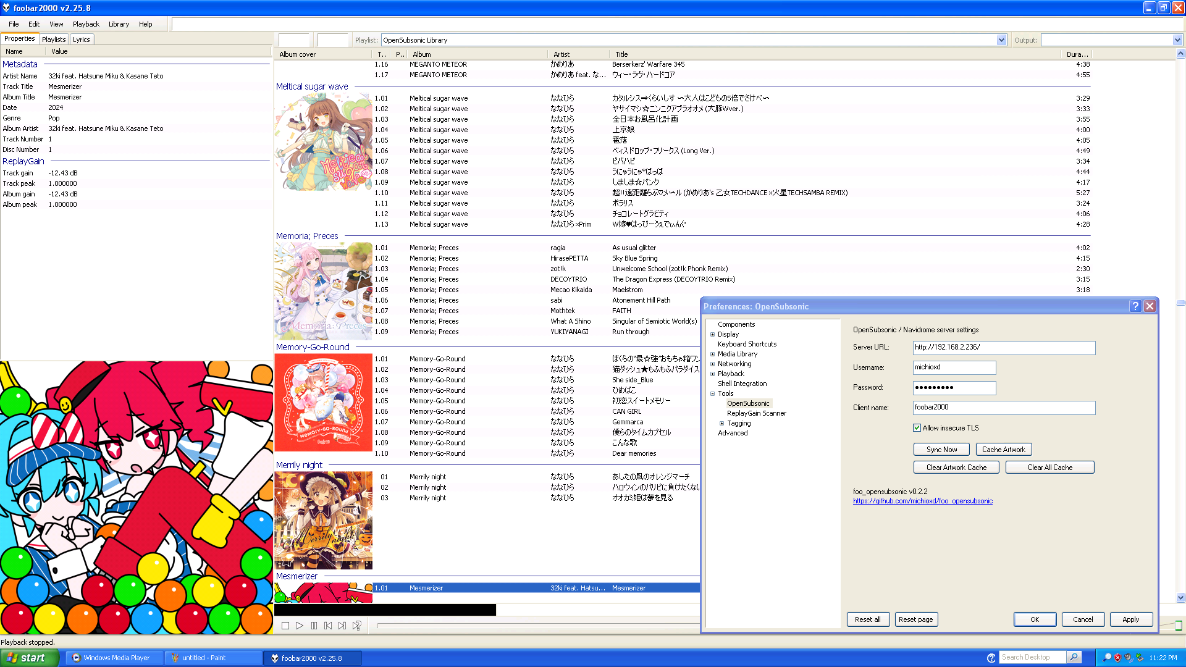This screenshot has height=667, width=1186.
Task: Click Apply in the Preferences dialog
Action: 1131,619
